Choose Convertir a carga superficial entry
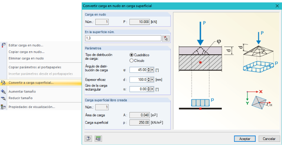This screenshot has height=147, width=282. pos(41,82)
